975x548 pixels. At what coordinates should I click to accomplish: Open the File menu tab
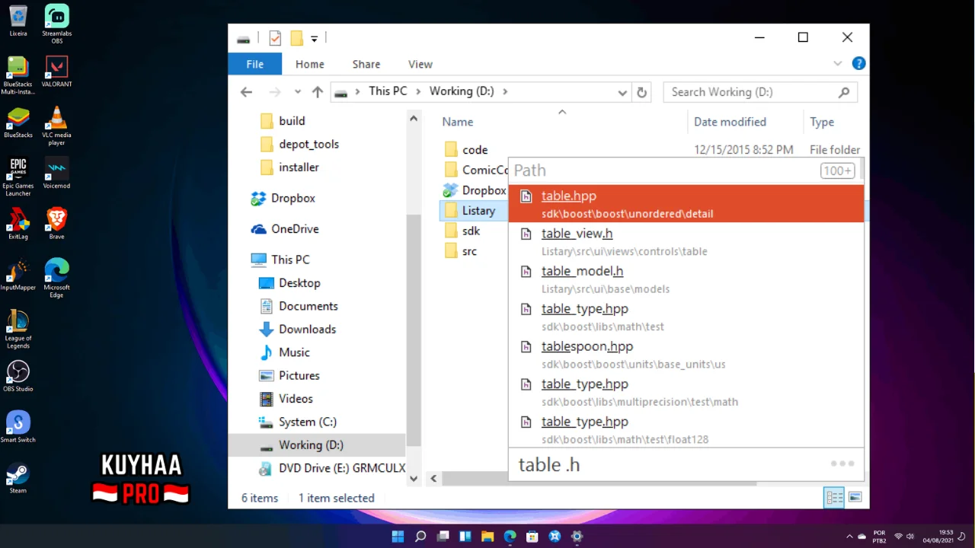pyautogui.click(x=254, y=64)
